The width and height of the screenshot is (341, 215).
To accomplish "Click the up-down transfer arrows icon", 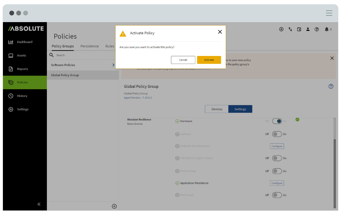I will [290, 29].
